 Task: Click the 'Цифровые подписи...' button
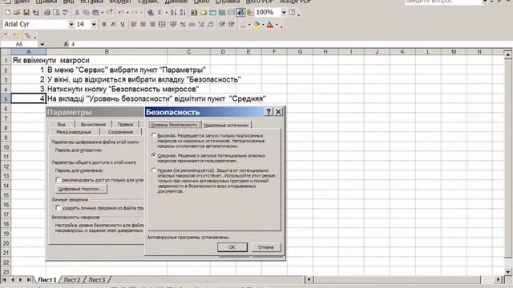[x=80, y=189]
